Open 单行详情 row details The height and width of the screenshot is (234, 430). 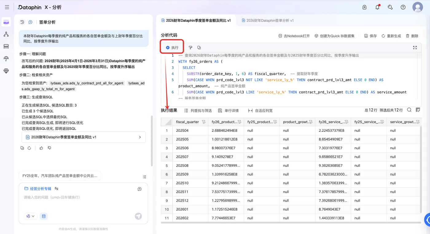click(x=228, y=111)
